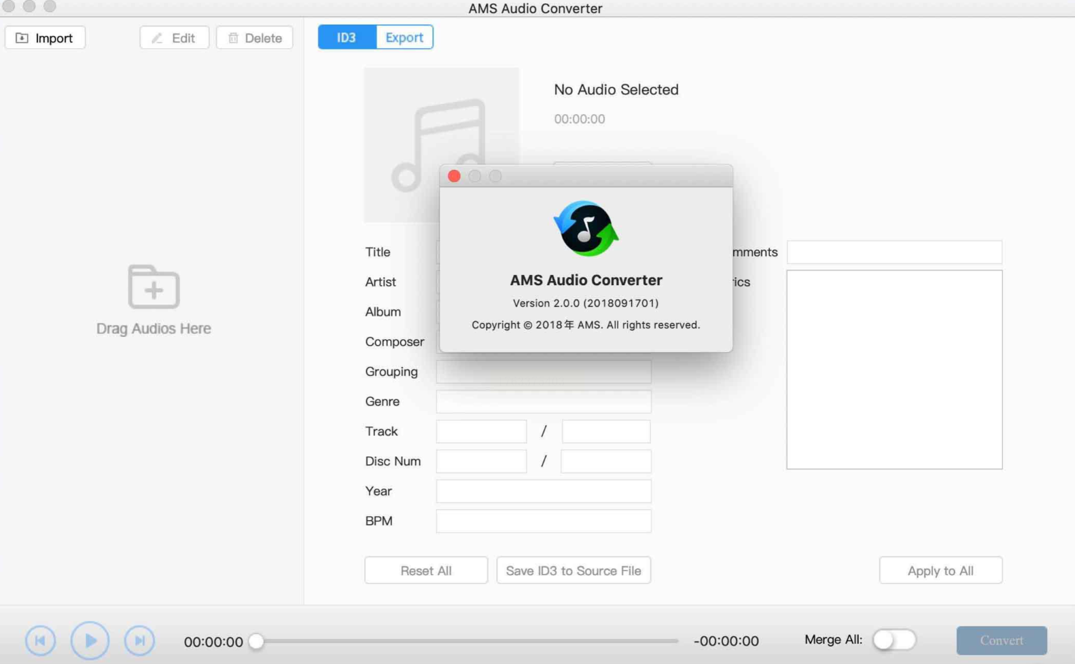
Task: Click the Year input field
Action: (544, 491)
